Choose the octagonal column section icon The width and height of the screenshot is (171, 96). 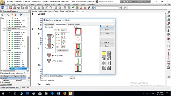tap(109, 68)
